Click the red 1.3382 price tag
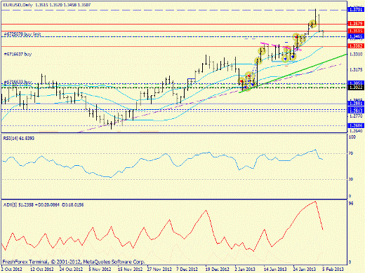 tap(356, 46)
